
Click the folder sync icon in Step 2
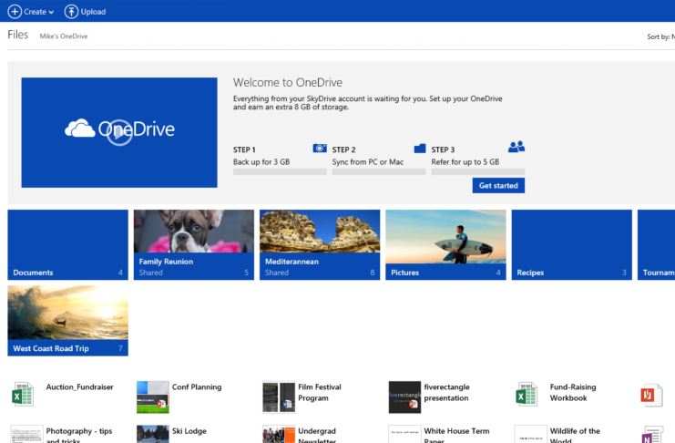tap(420, 148)
